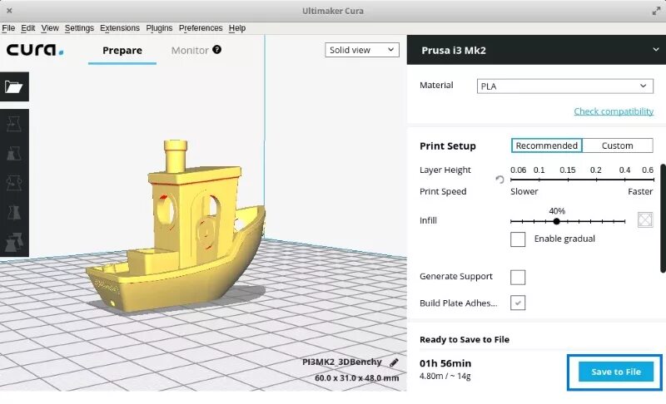Open the View menu
The width and height of the screenshot is (666, 404).
click(50, 28)
